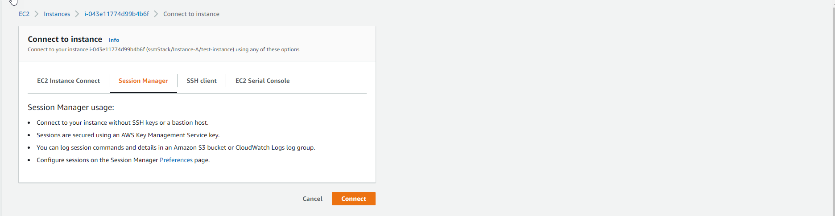Open the Info link beside the heading
The width and height of the screenshot is (835, 216).
pyautogui.click(x=114, y=40)
